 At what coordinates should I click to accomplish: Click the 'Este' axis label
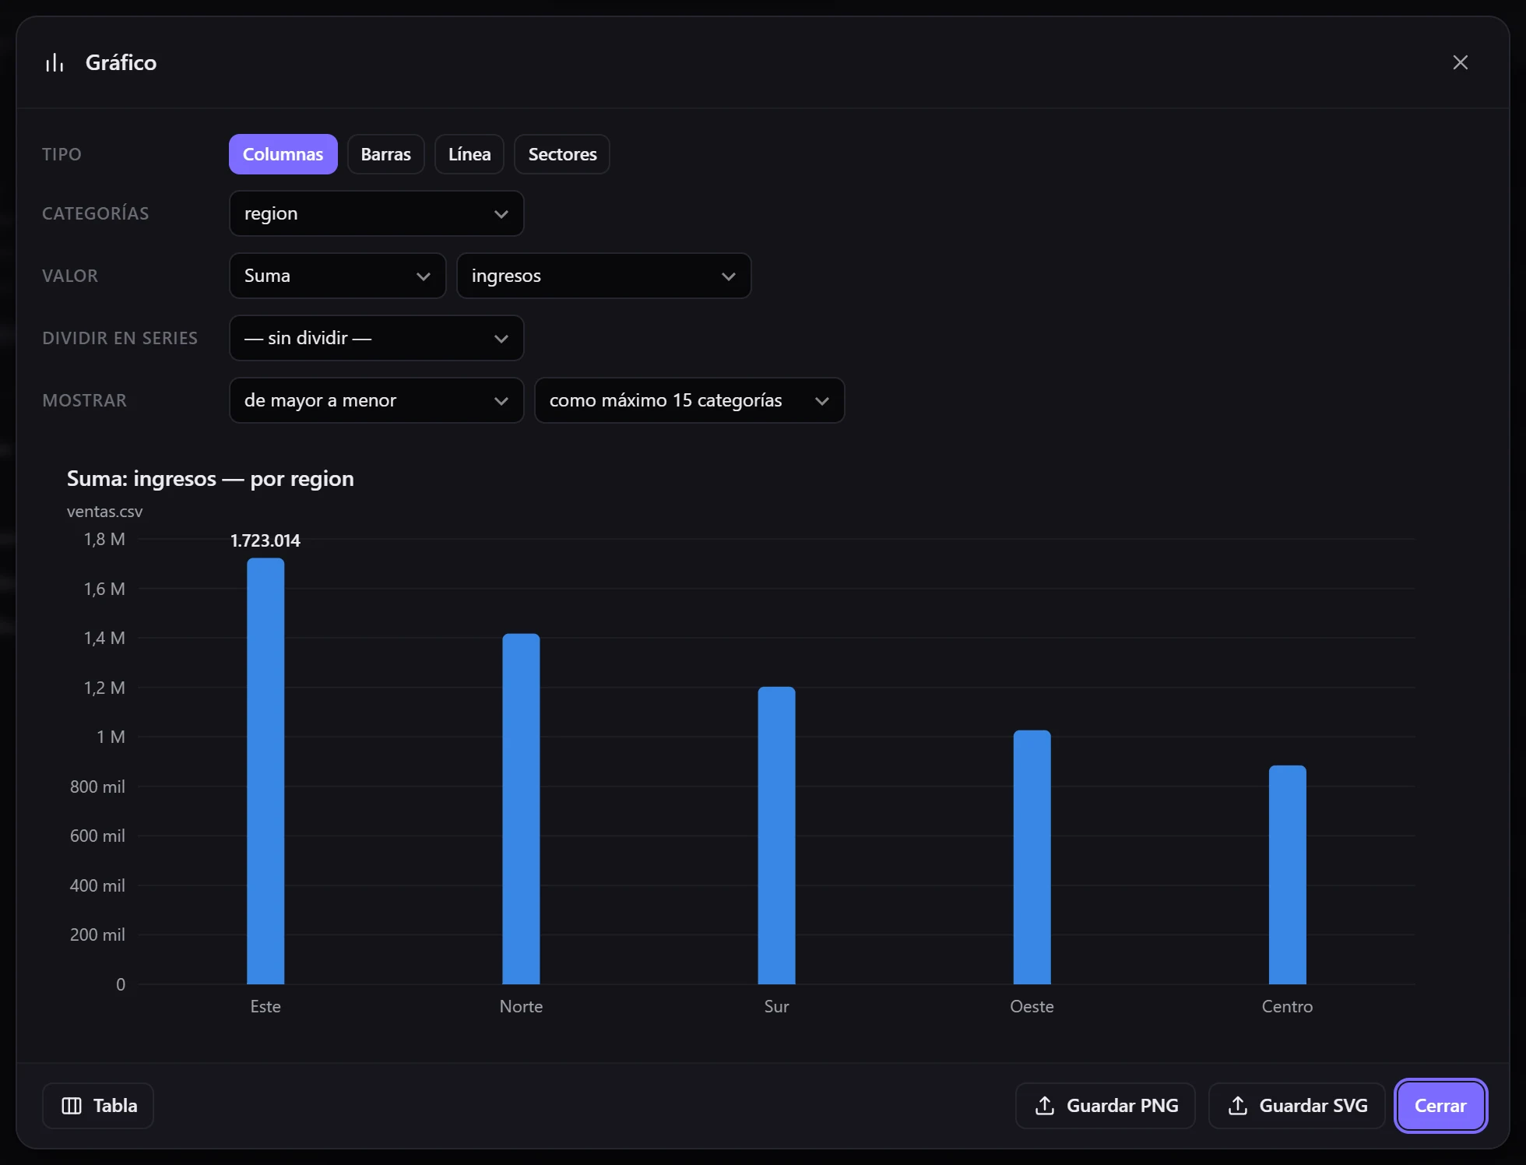(x=265, y=1006)
